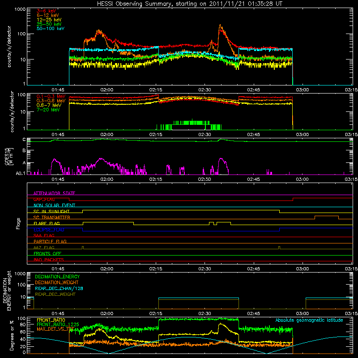This screenshot has height=358, width=358.
Task: Select the 25-50 keV legend label
Action: pos(49,24)
